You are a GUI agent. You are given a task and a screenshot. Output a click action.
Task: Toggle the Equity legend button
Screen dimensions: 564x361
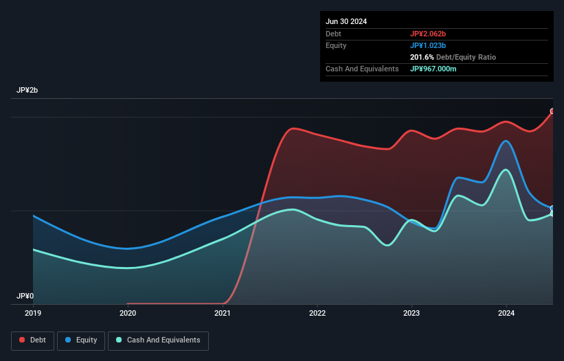tap(81, 340)
